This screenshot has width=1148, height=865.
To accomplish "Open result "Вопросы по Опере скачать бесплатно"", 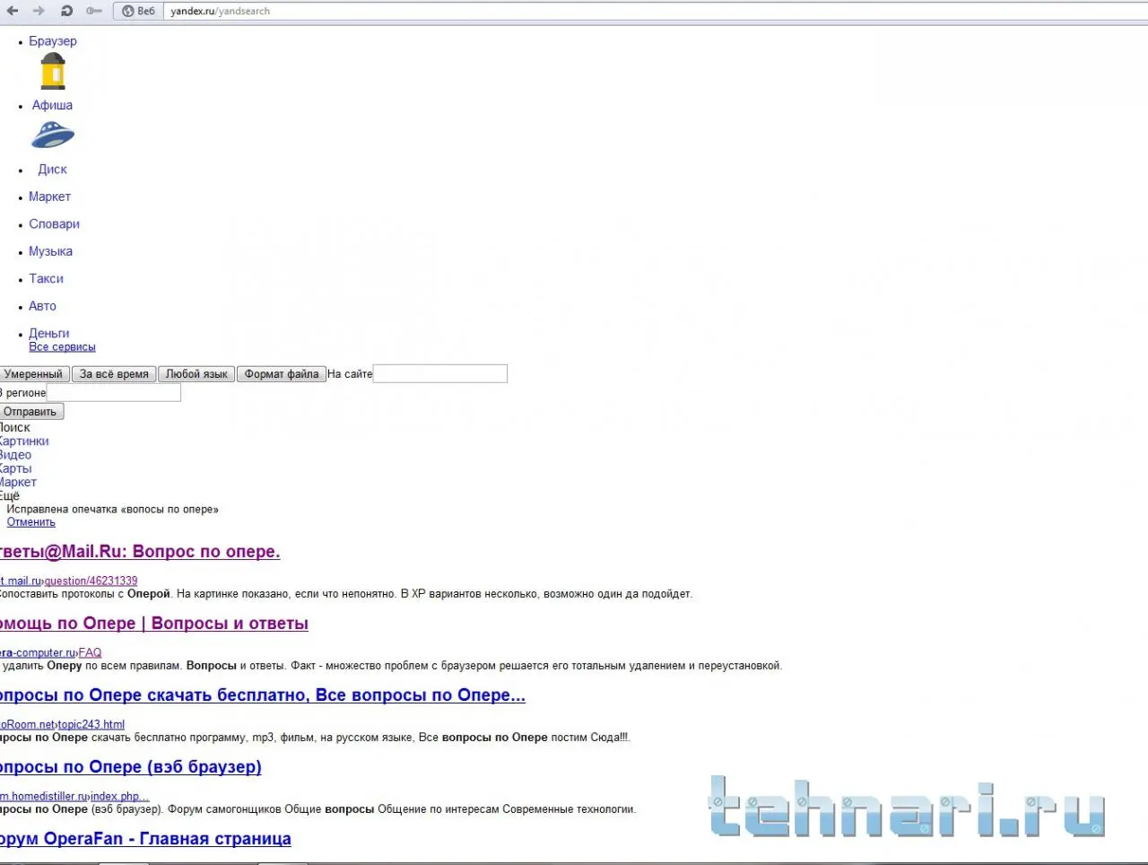I will [x=263, y=695].
